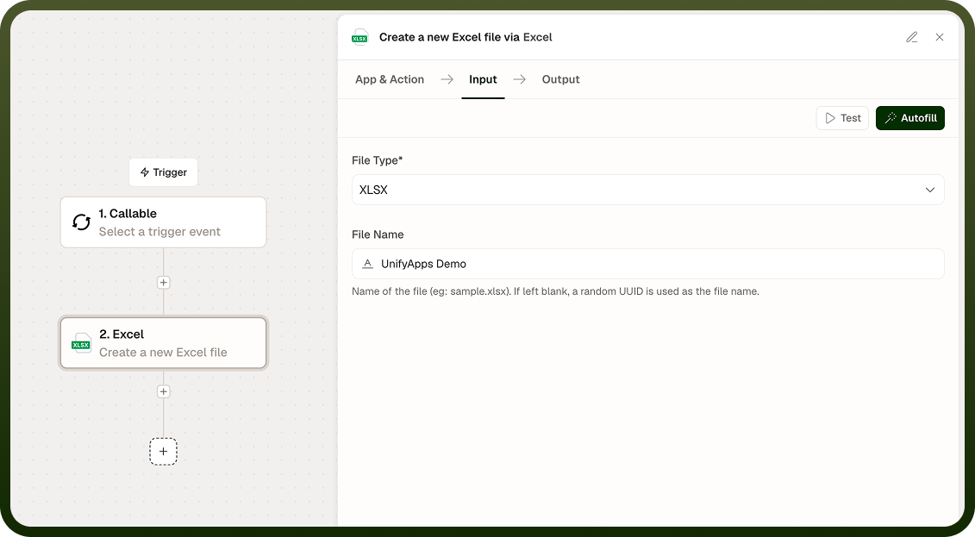Click the File Name helper text
975x537 pixels.
(555, 291)
